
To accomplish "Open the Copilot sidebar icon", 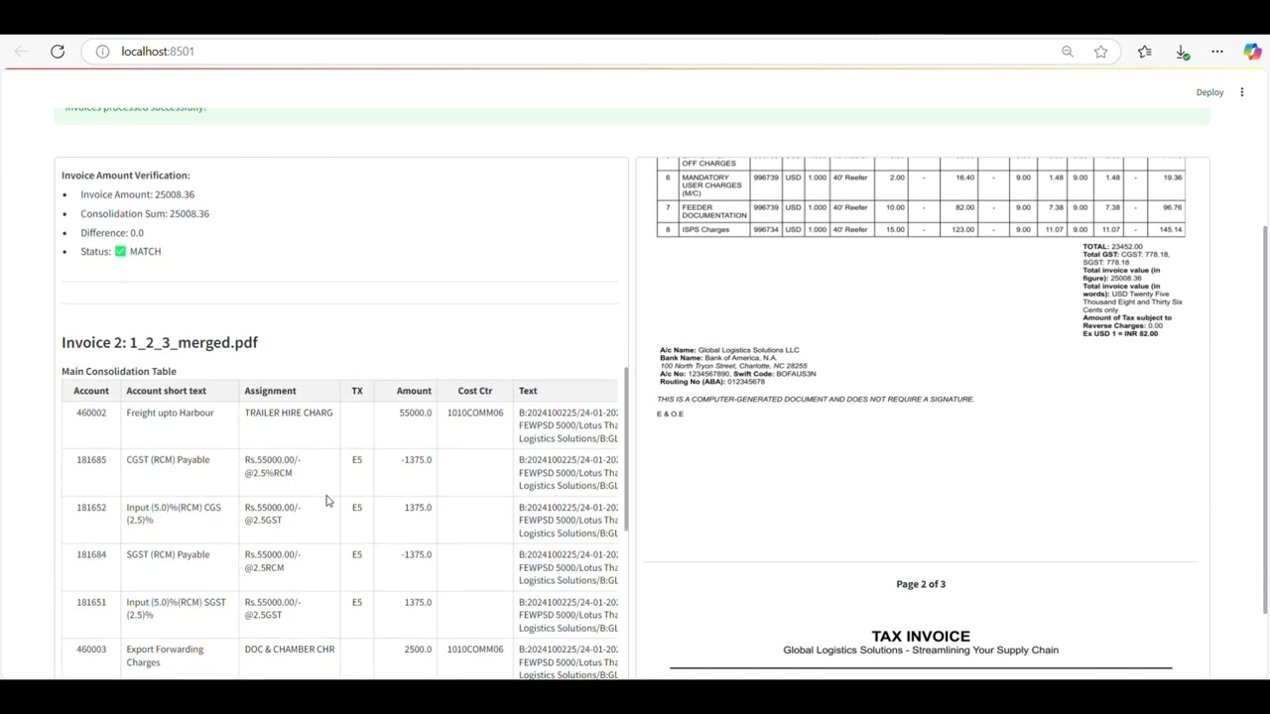I will coord(1252,52).
